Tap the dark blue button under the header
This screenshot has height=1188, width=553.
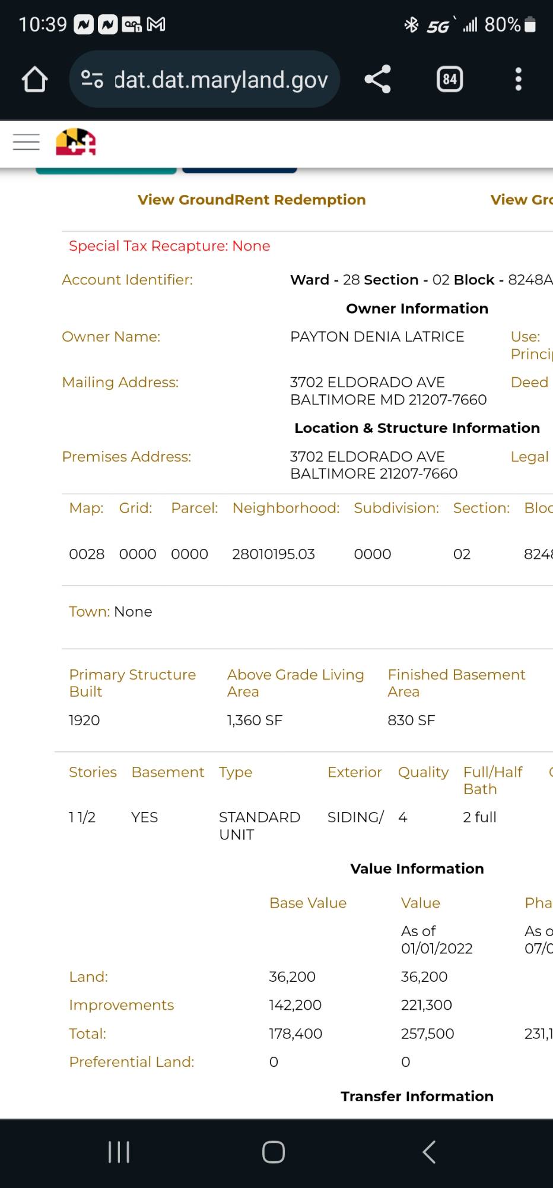[x=239, y=171]
